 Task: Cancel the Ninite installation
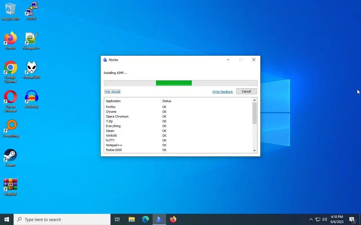(x=246, y=91)
